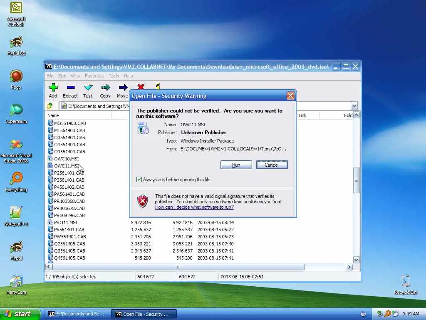Select the O1561403.CAB file
Viewport: 426px width, 320px height.
[67, 145]
